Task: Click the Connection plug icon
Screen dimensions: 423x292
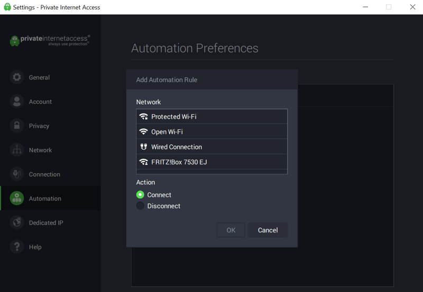Action: [17, 174]
